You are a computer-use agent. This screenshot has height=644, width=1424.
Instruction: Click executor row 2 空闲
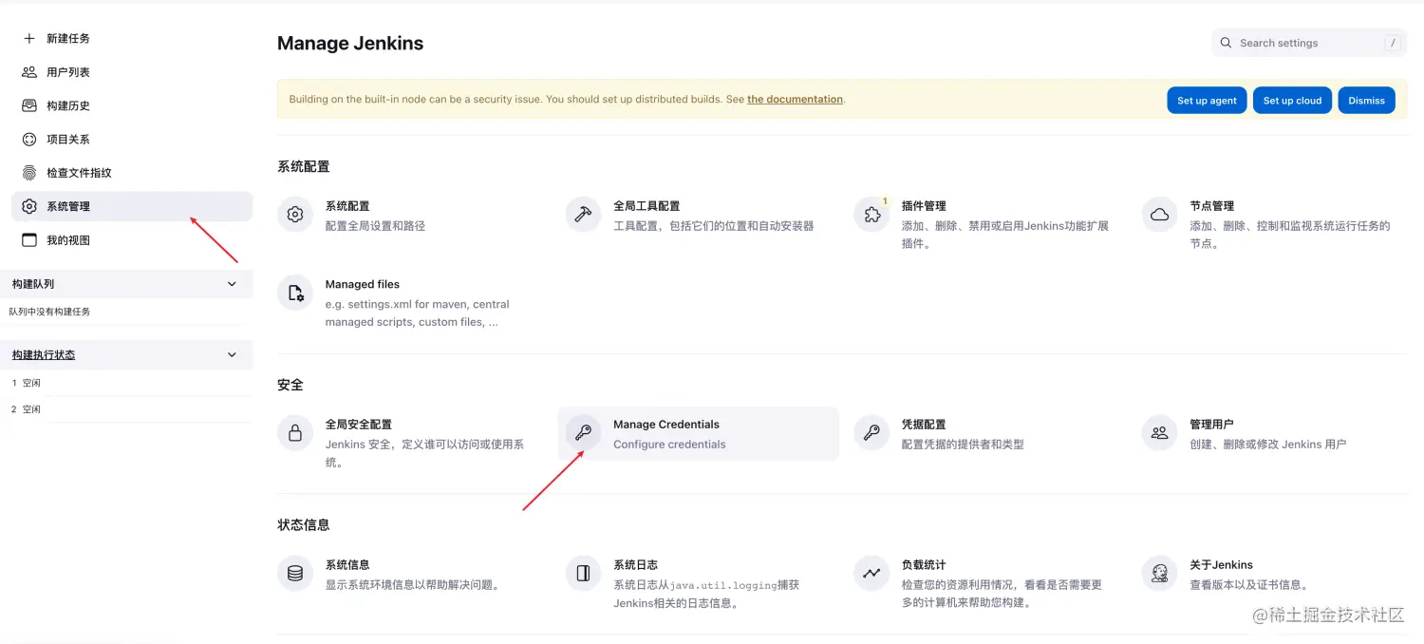[x=27, y=409]
